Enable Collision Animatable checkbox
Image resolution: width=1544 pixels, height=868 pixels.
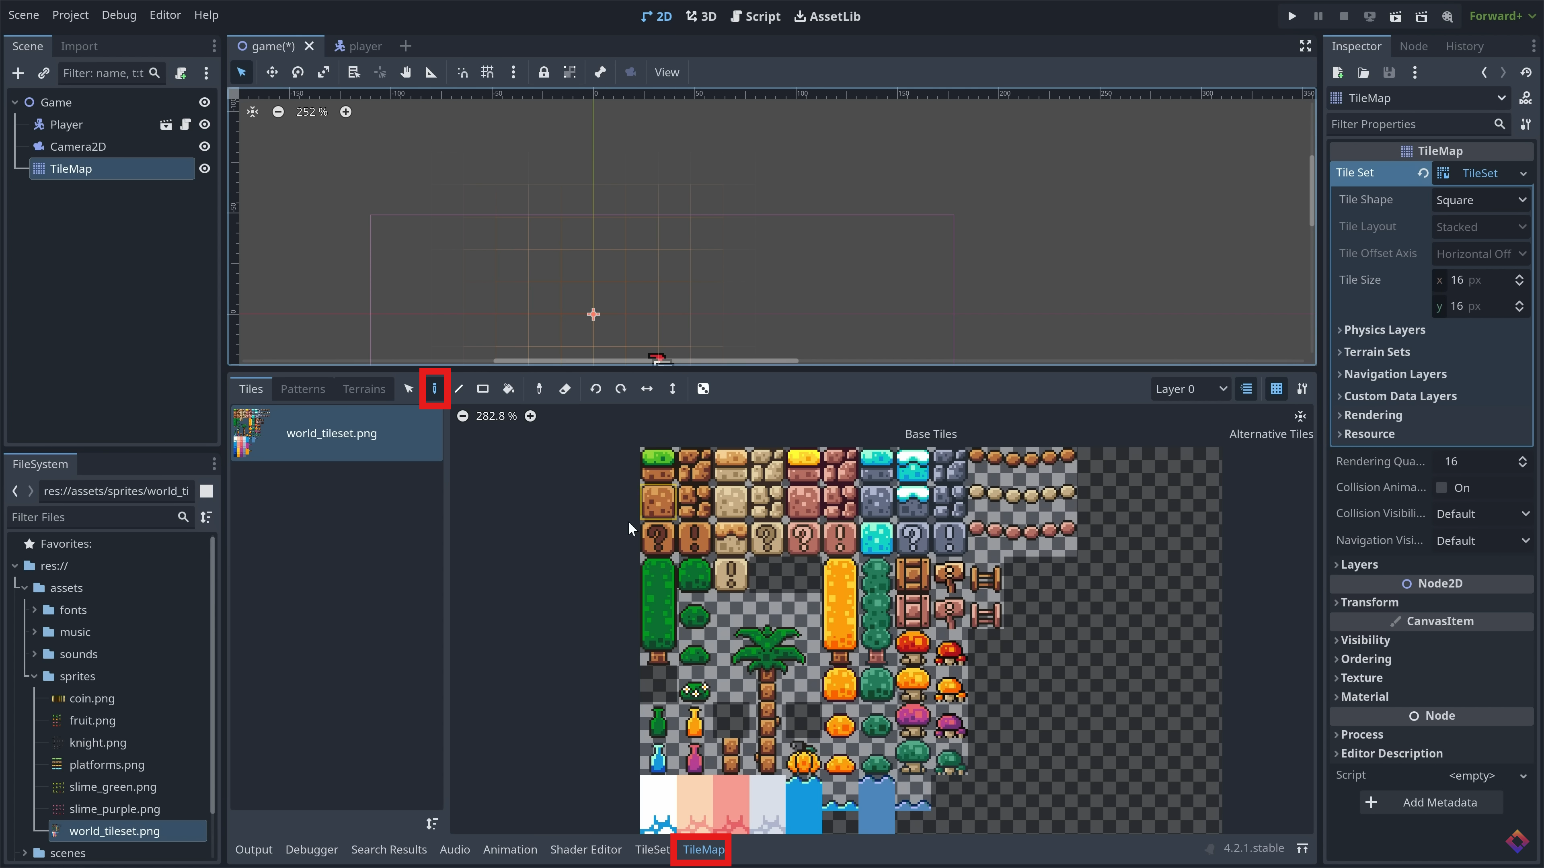tap(1441, 487)
